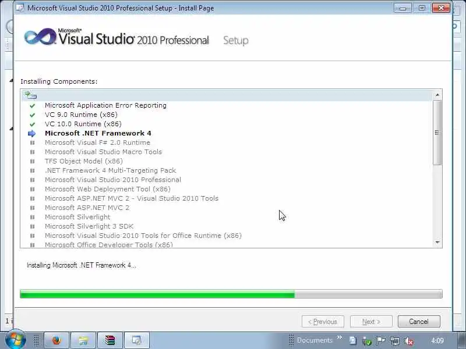
Task: Click the pending icon beside Microsoft ASP.NET MVC 2
Action: click(x=33, y=208)
